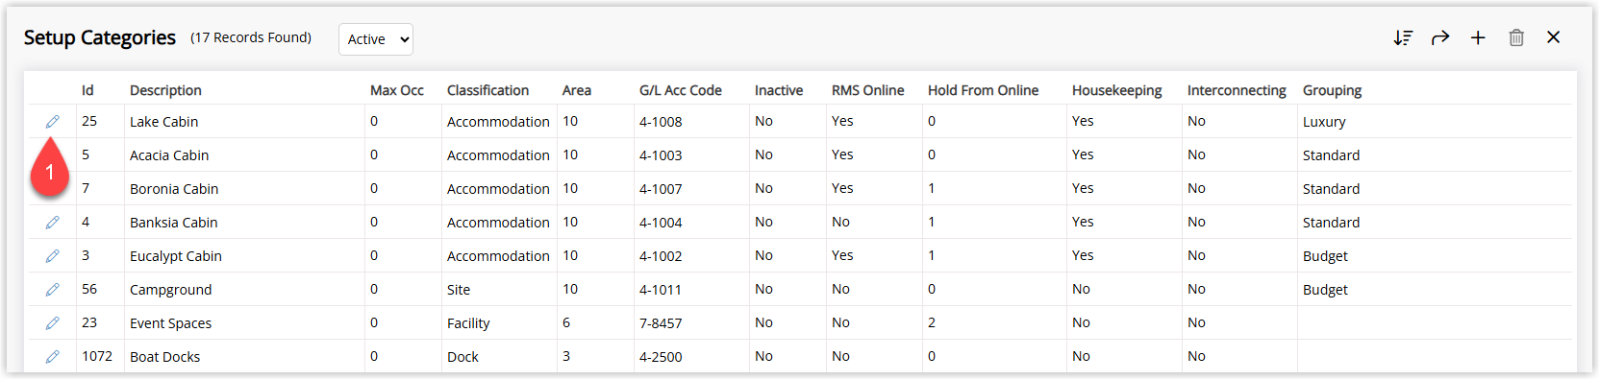Open the Active status dropdown
Viewport: 1600px width, 380px height.
[x=376, y=39]
